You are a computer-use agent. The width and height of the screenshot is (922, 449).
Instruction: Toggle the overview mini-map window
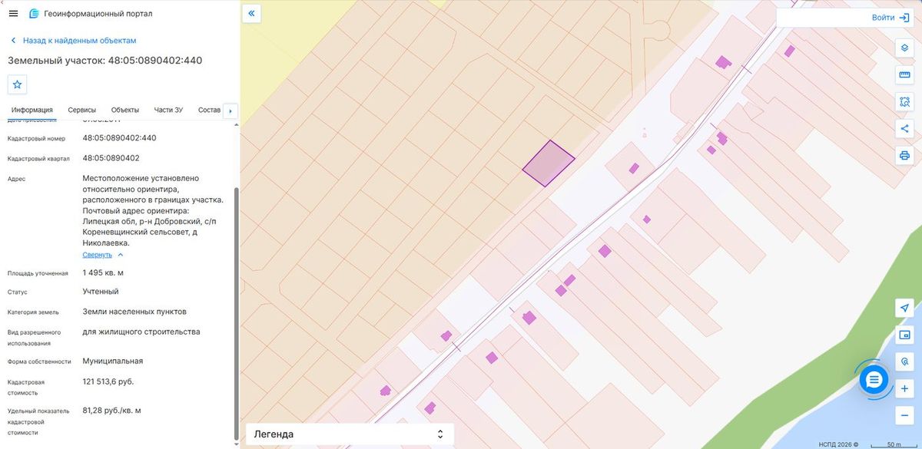click(x=904, y=335)
